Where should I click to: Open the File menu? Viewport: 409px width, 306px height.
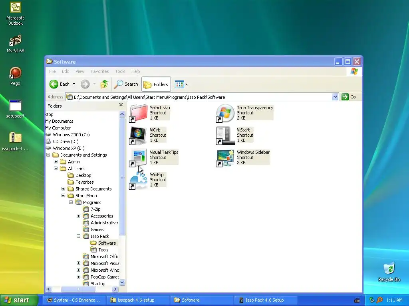click(52, 71)
